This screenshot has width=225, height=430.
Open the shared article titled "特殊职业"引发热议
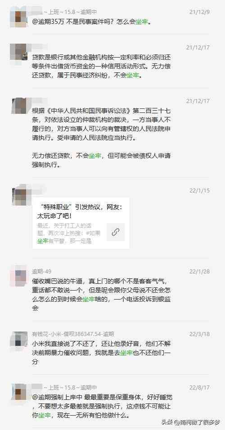pyautogui.click(x=81, y=223)
